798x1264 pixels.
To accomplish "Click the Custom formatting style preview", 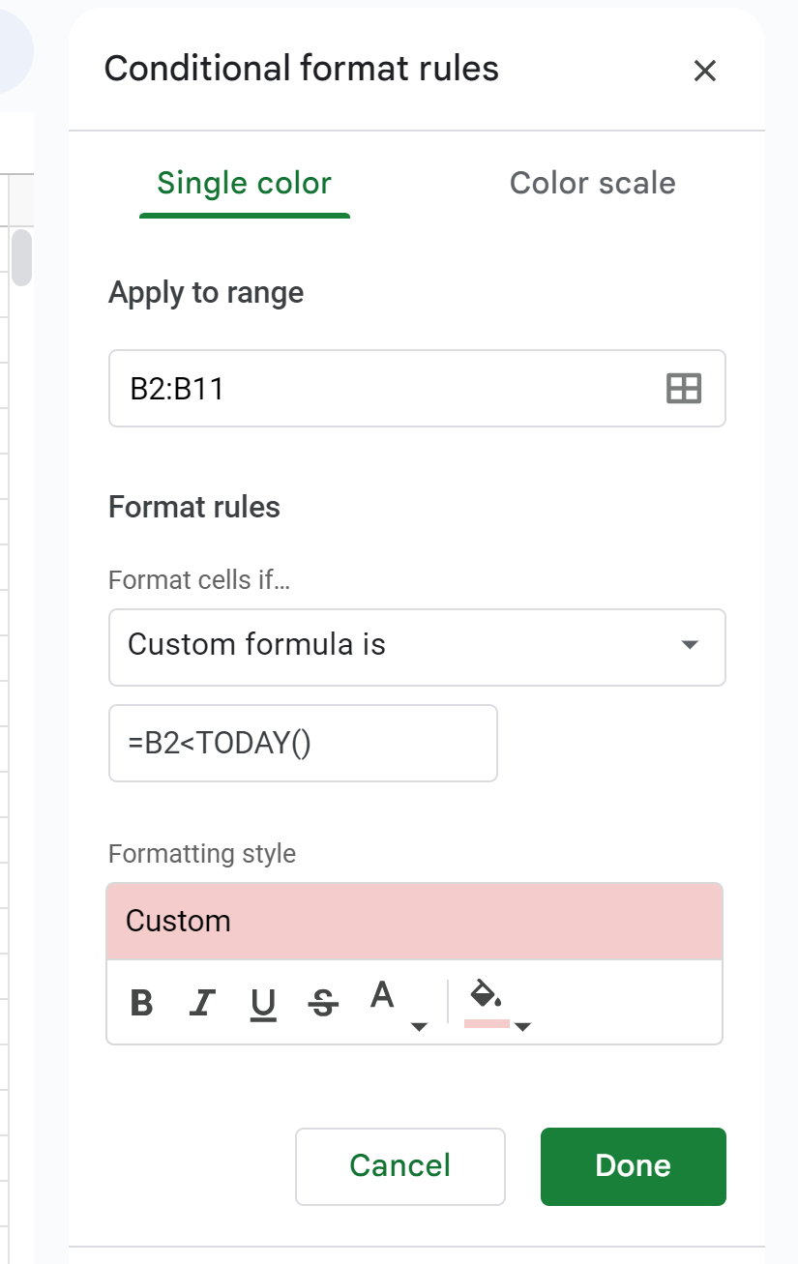I will click(414, 921).
